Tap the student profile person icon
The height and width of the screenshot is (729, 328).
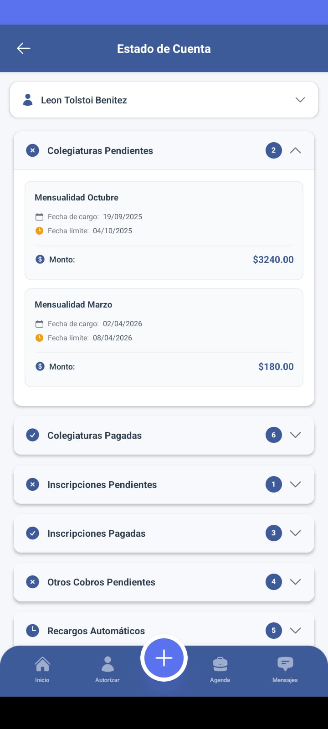[28, 100]
